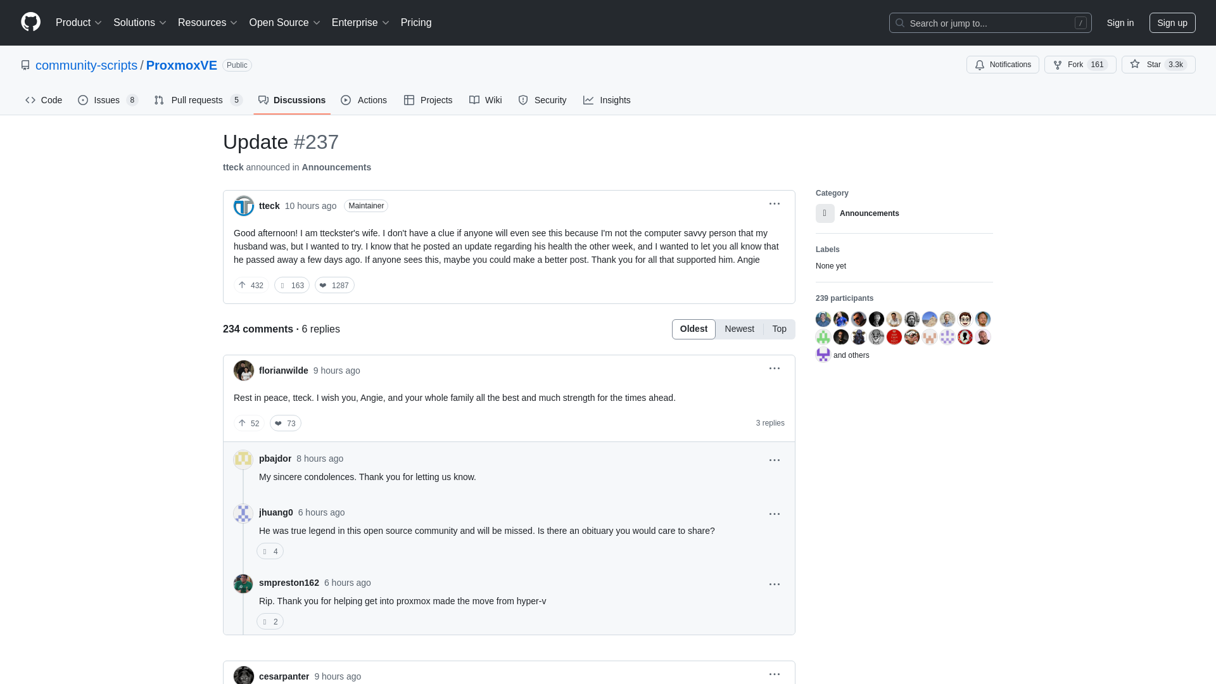Focus the Search or jump to field
Image resolution: width=1216 pixels, height=684 pixels.
tap(990, 23)
